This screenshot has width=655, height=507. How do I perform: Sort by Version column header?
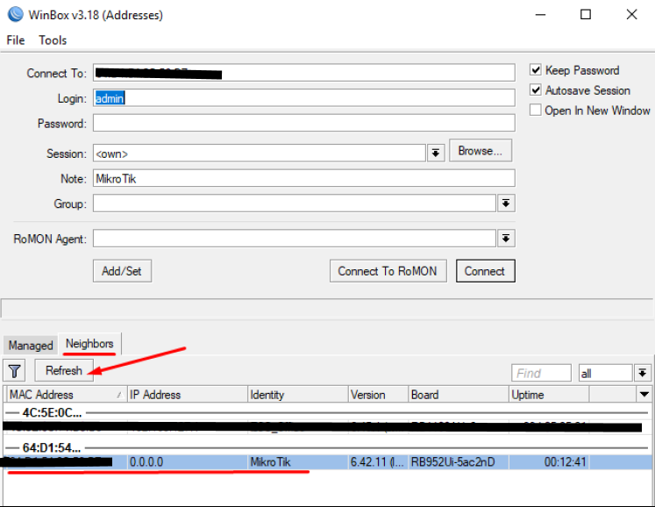[x=379, y=394]
